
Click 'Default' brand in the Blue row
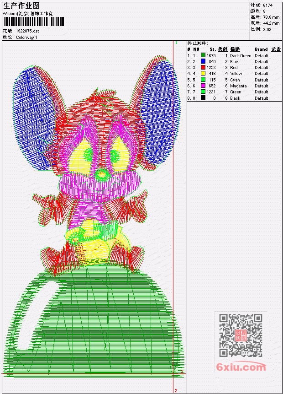click(x=262, y=62)
